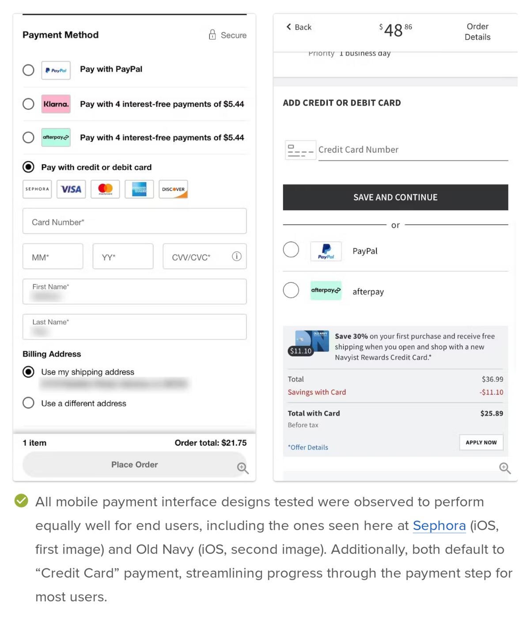Viewport: 530px width, 621px height.
Task: Click the CVV info icon
Action: pos(237,256)
